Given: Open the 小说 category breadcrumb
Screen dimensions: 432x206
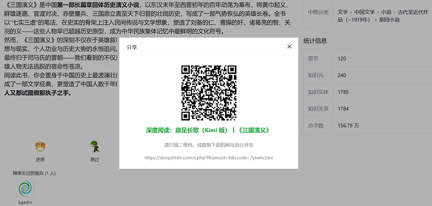Looking at the screenshot, I should click(386, 12).
